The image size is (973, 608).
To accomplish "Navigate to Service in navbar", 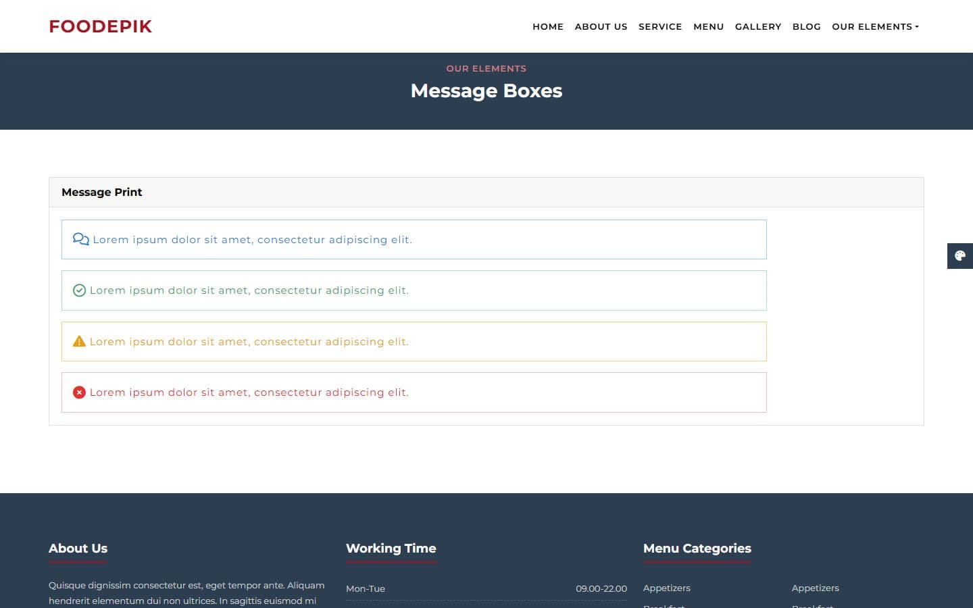I will (660, 26).
